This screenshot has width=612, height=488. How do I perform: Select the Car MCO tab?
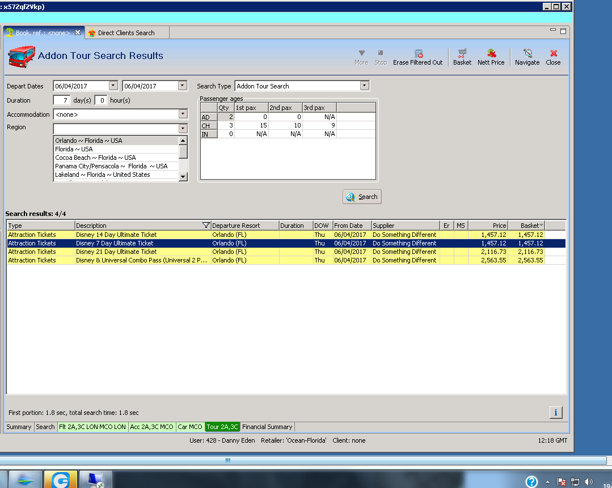click(190, 427)
